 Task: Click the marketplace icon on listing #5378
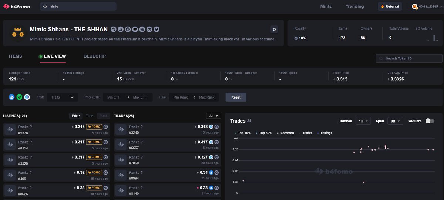(105, 127)
